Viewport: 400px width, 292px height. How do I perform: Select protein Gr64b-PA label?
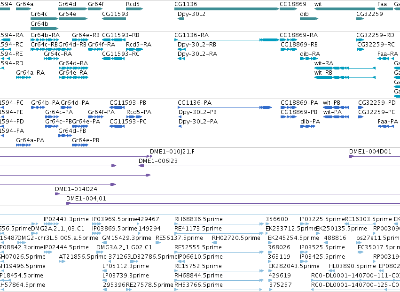46,103
